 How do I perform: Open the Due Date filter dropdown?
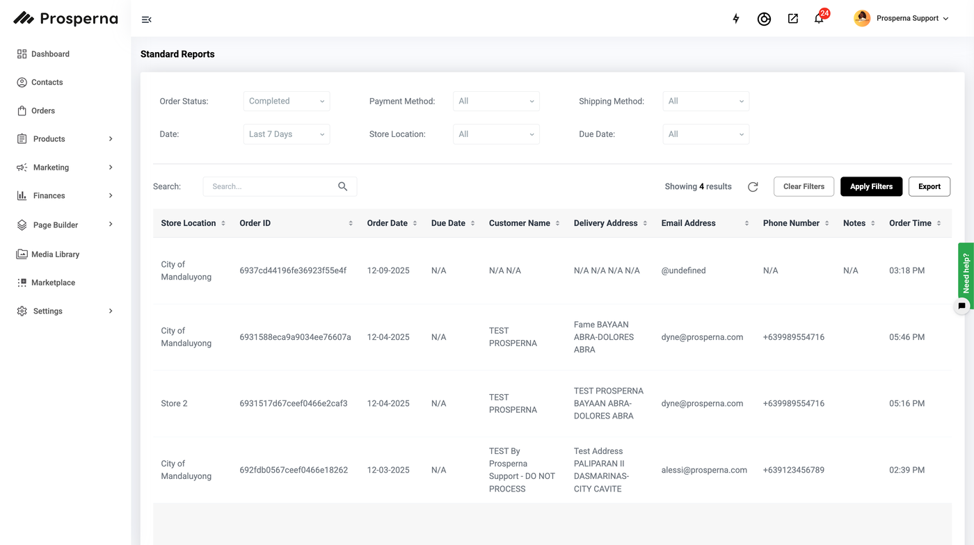(705, 134)
